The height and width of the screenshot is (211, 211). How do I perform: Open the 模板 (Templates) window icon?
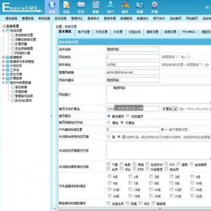click(x=96, y=5)
